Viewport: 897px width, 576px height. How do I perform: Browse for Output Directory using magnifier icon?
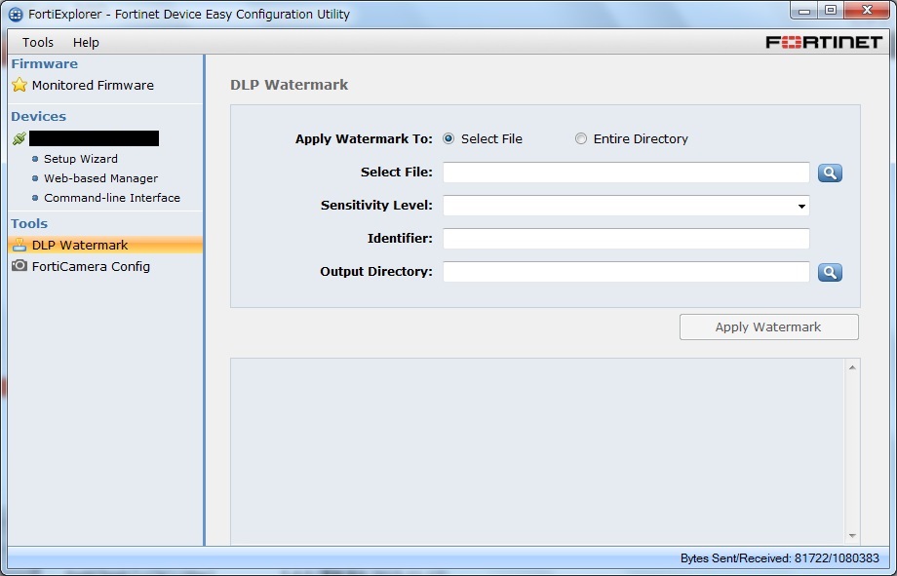click(x=830, y=273)
